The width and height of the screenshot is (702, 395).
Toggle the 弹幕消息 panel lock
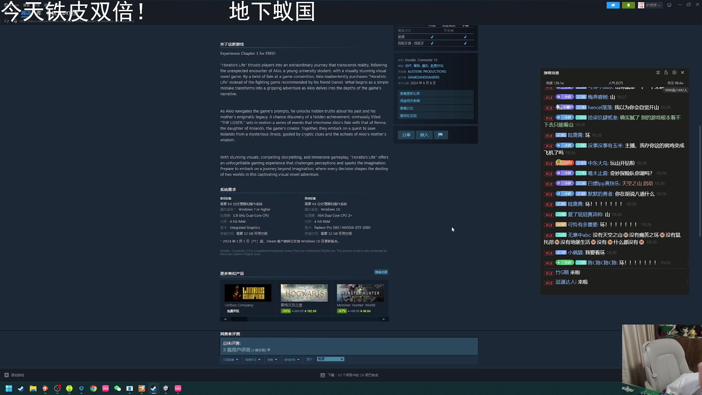pyautogui.click(x=666, y=72)
